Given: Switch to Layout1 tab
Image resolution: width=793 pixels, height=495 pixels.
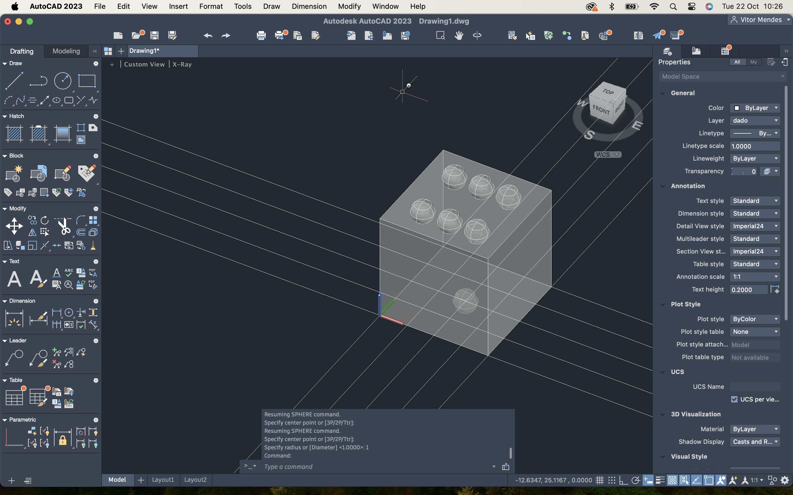Looking at the screenshot, I should pyautogui.click(x=163, y=480).
